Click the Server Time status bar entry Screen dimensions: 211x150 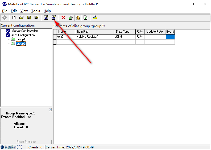coord(70,147)
